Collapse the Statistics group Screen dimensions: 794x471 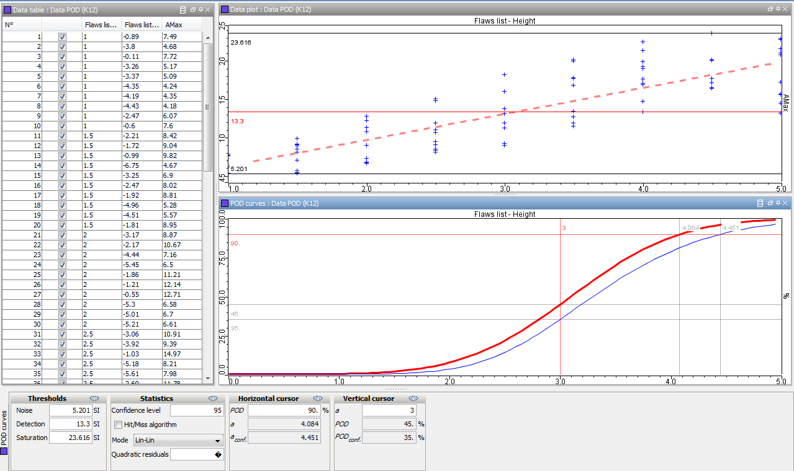[212, 398]
